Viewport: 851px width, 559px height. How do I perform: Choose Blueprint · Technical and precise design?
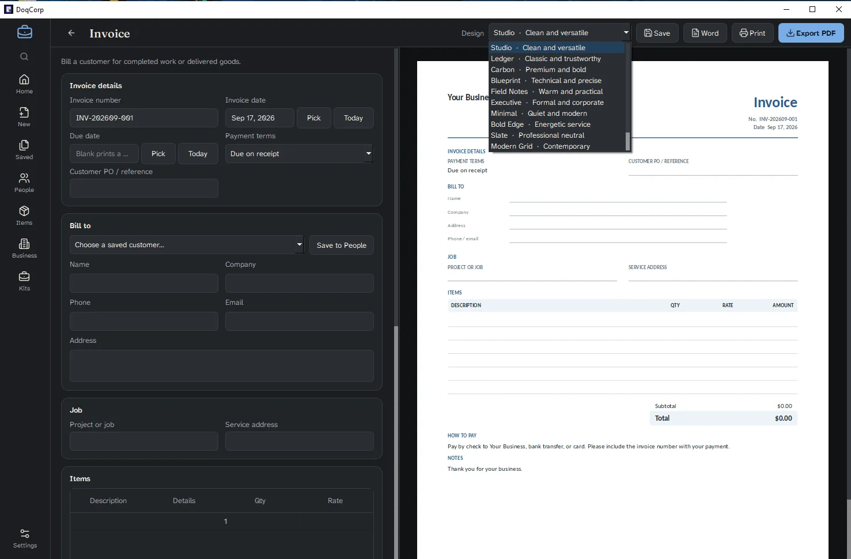pos(557,81)
